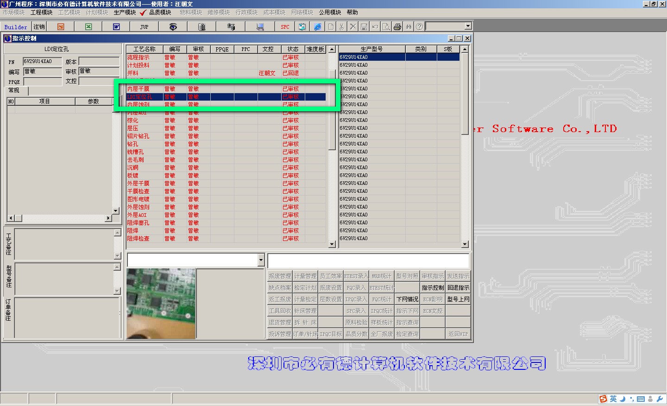Screen dimensions: 667x406
Task: Click the 返回WIP button
Action: [x=458, y=334]
